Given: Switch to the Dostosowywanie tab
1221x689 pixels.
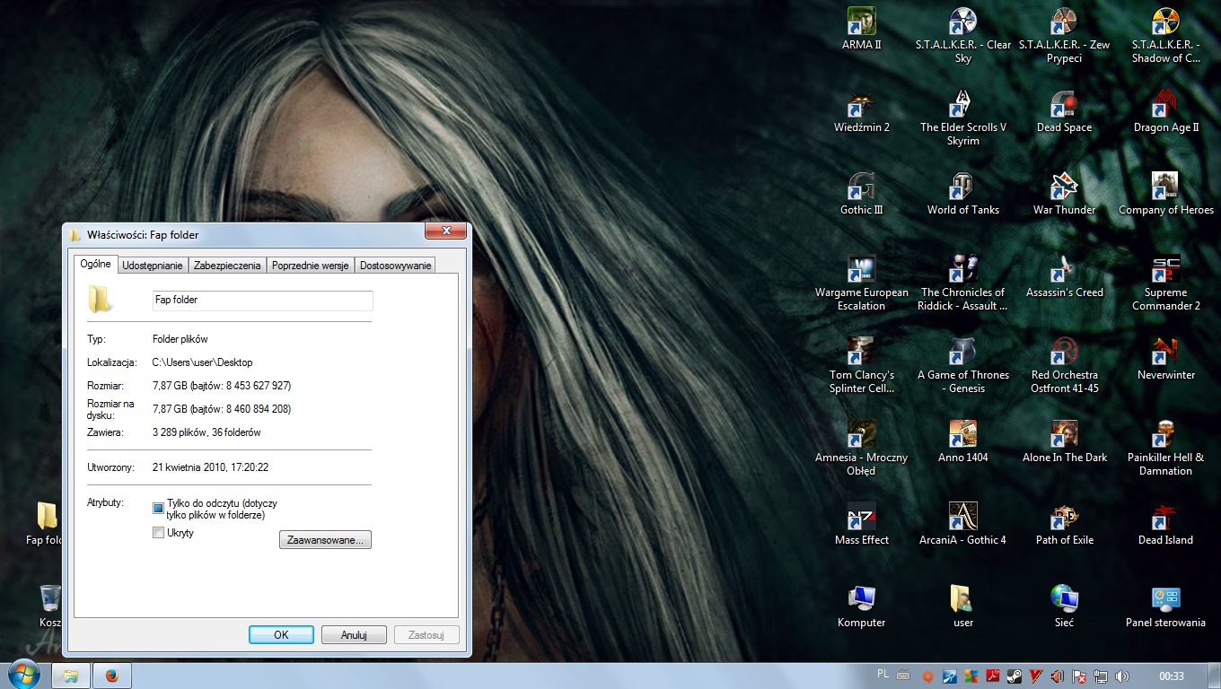Looking at the screenshot, I should click(x=396, y=265).
